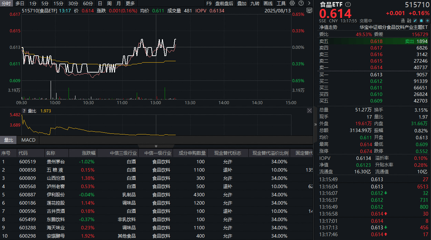Switch to 日 daily chart tab
Viewport: 431px width, 240px height.
point(100,3)
